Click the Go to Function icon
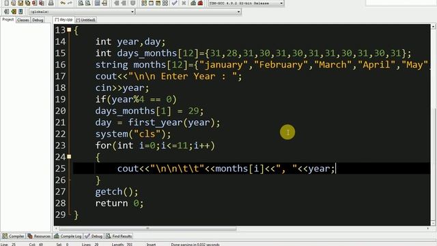 pos(97,3)
